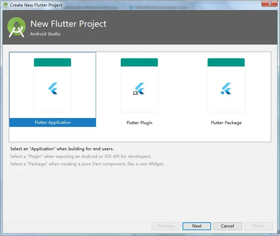This screenshot has width=280, height=236.
Task: Click the small Android Studio title bar icon
Action: 5,5
